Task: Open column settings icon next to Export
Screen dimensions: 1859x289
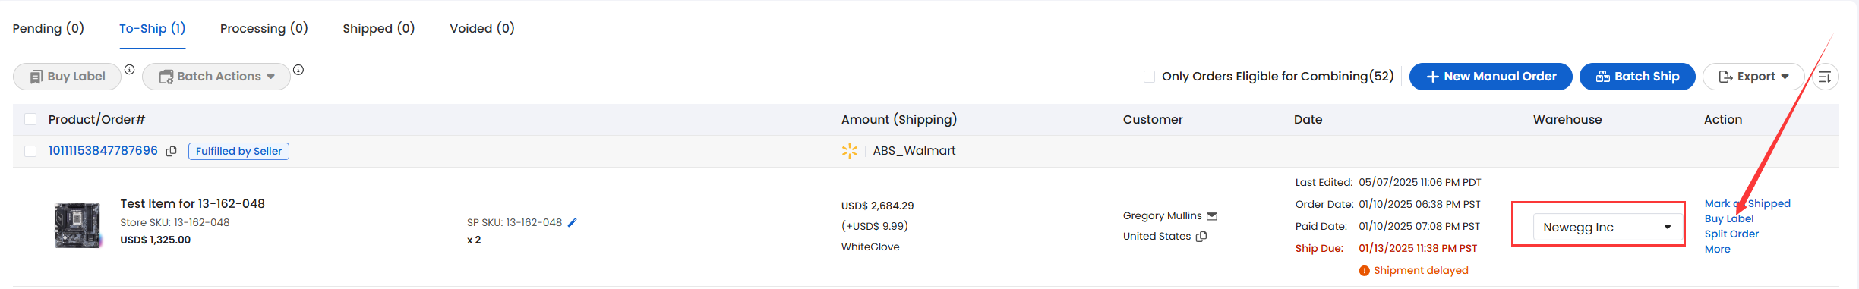Action: pyautogui.click(x=1825, y=77)
